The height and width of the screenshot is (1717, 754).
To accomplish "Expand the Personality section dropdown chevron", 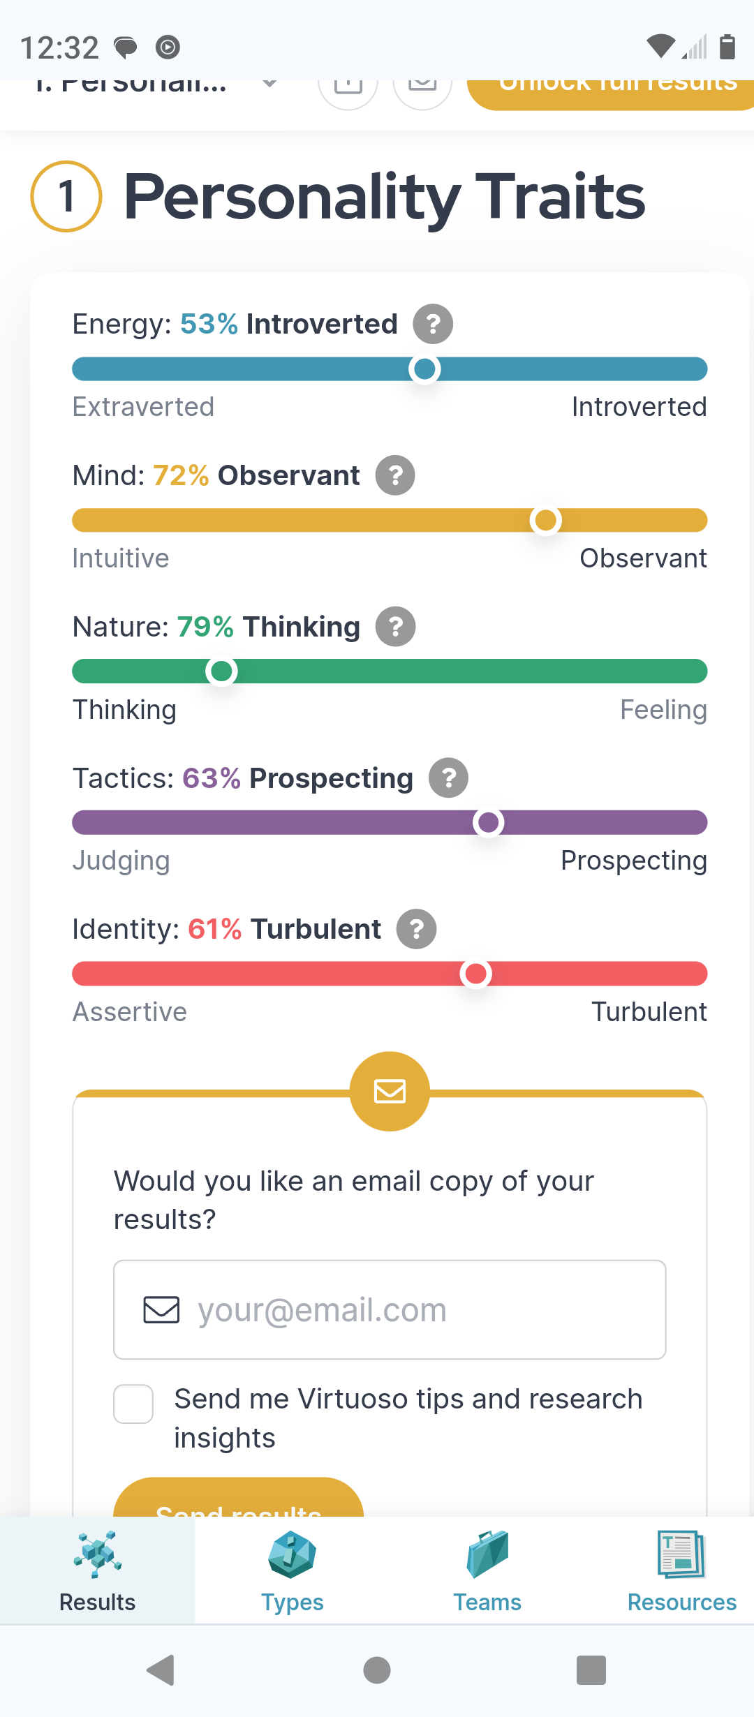I will click(x=269, y=84).
